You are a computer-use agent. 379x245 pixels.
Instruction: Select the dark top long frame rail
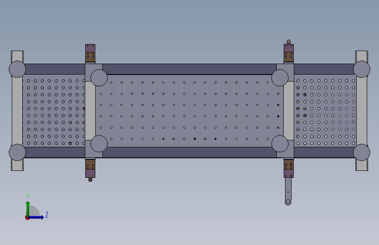[x=189, y=69]
